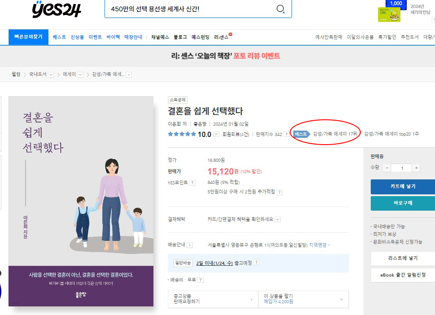
Task: Open help icon beside 배송비 무료
Action: [x=201, y=280]
